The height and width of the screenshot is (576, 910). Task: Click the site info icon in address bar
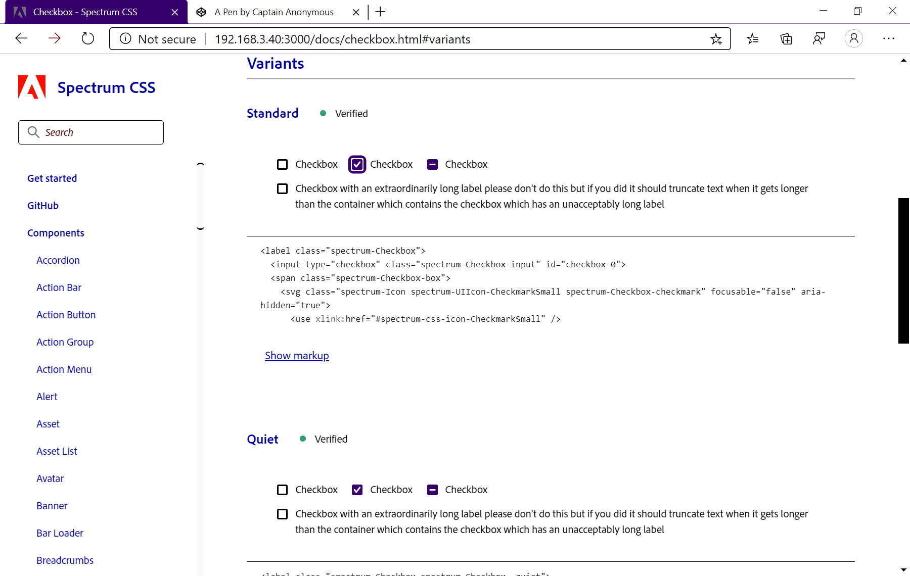pyautogui.click(x=125, y=39)
